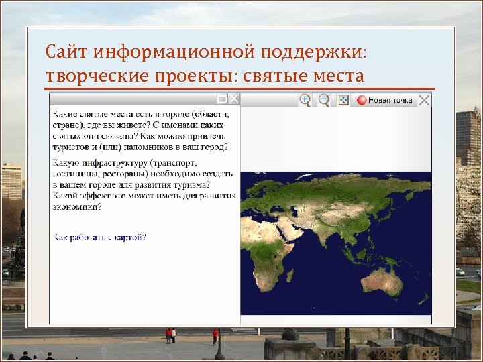Zoom out on the map with magnifier minus
Image resolution: width=483 pixels, height=362 pixels.
coord(324,100)
